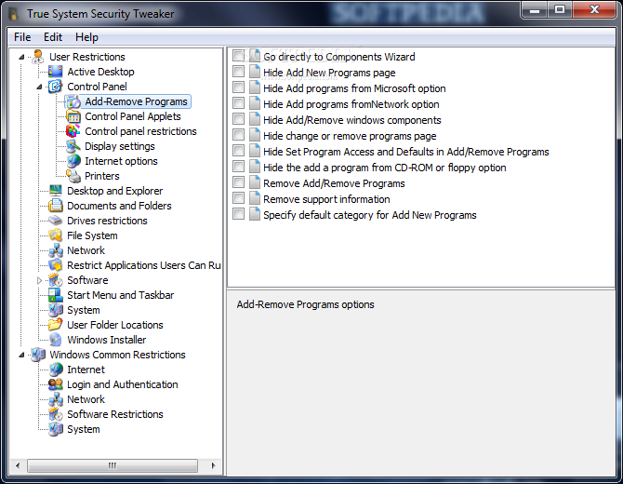Check Hide Add programs fromNetwork option
Image resolution: width=623 pixels, height=484 pixels.
(x=238, y=103)
